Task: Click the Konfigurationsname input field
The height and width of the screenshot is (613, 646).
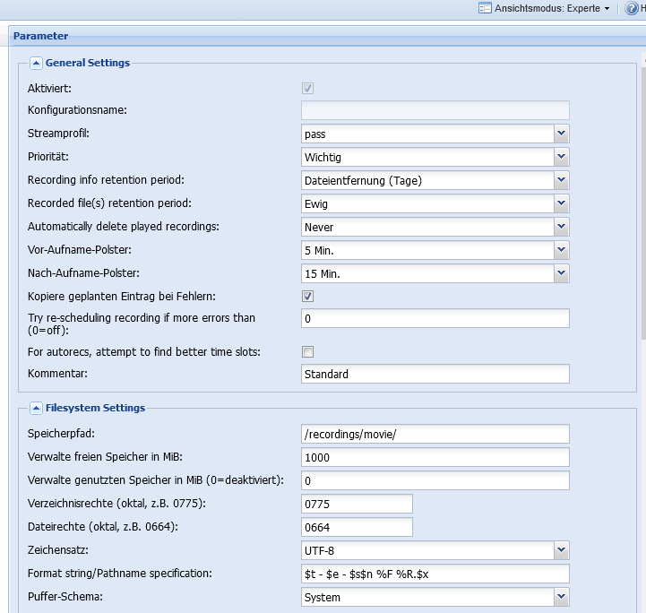Action: [x=435, y=110]
